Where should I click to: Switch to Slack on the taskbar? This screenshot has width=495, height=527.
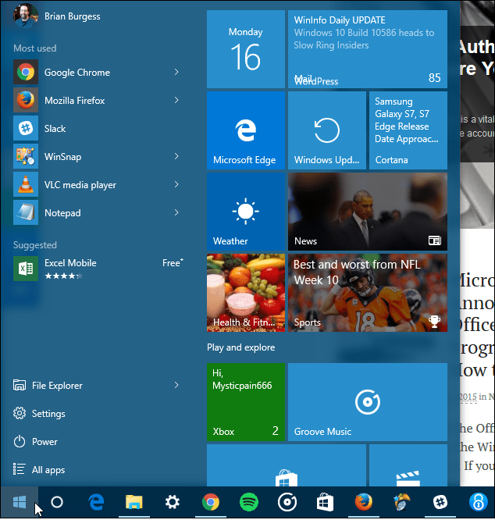pos(440,502)
